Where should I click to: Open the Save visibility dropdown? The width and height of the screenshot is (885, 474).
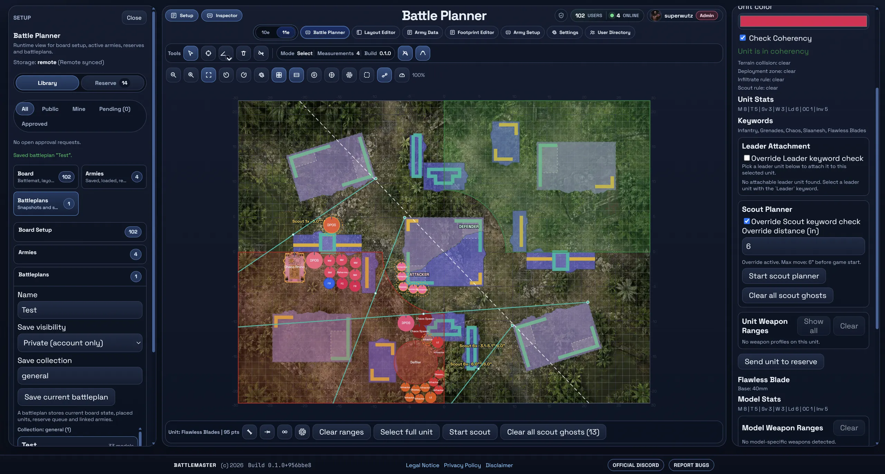pos(80,343)
